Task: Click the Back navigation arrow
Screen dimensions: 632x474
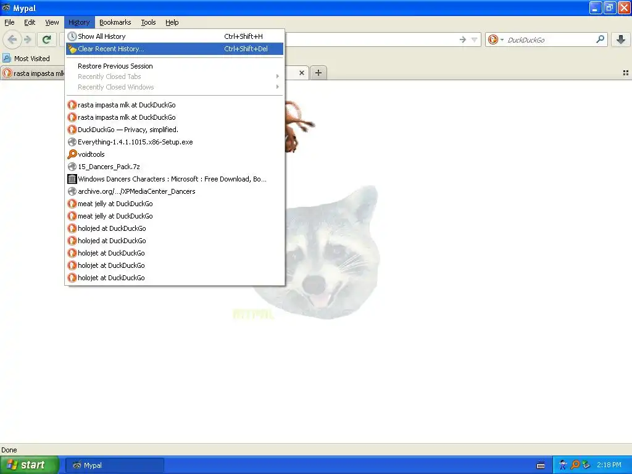Action: click(x=12, y=39)
